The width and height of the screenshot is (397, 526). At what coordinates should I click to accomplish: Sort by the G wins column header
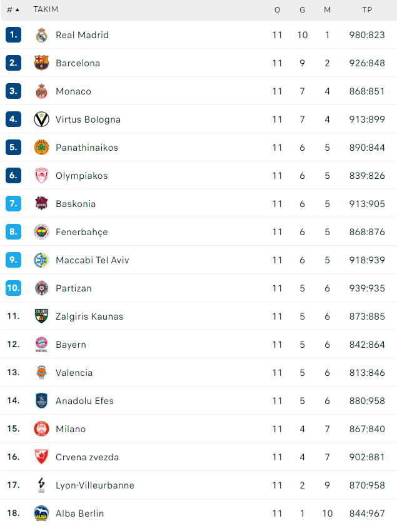click(303, 10)
